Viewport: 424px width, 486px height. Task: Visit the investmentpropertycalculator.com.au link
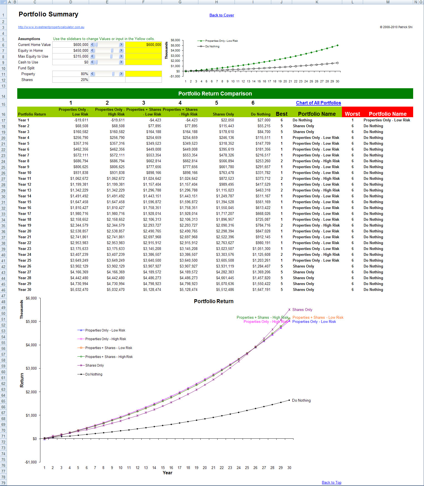coord(51,27)
